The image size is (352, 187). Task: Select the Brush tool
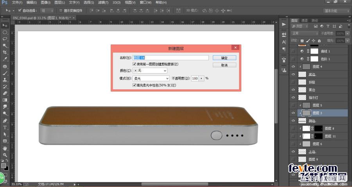[x=5, y=73]
